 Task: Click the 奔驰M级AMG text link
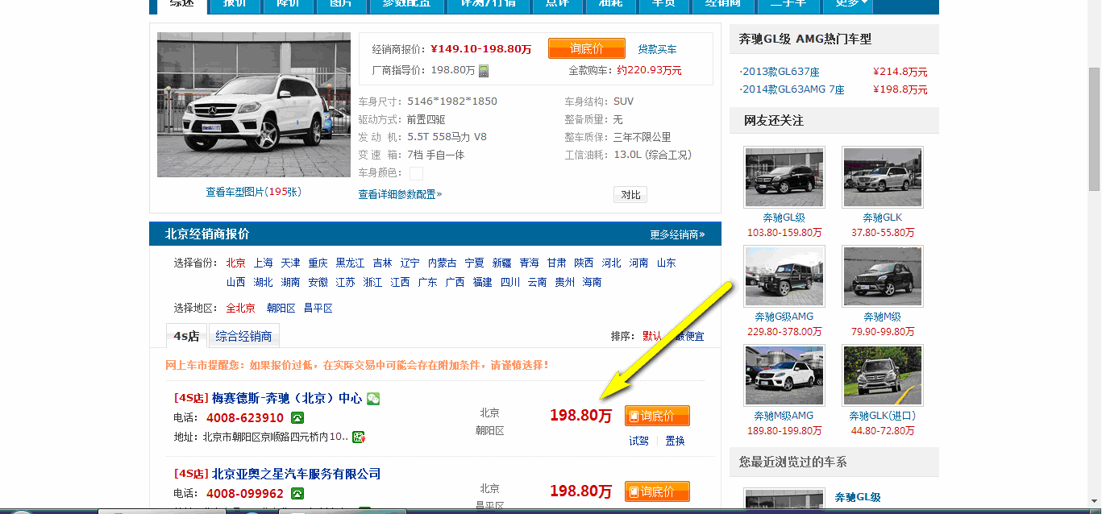pyautogui.click(x=784, y=416)
